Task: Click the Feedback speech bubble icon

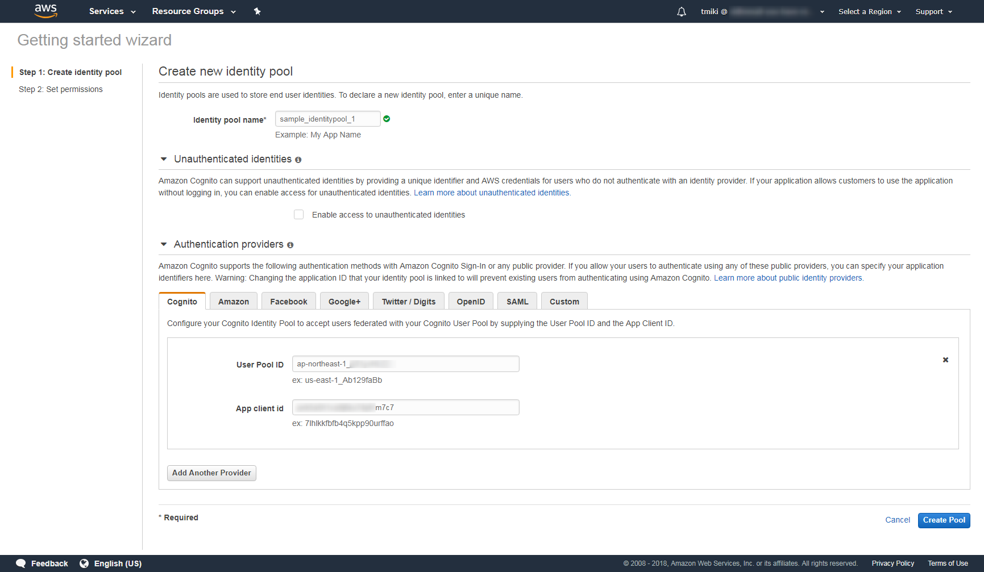Action: (x=20, y=563)
